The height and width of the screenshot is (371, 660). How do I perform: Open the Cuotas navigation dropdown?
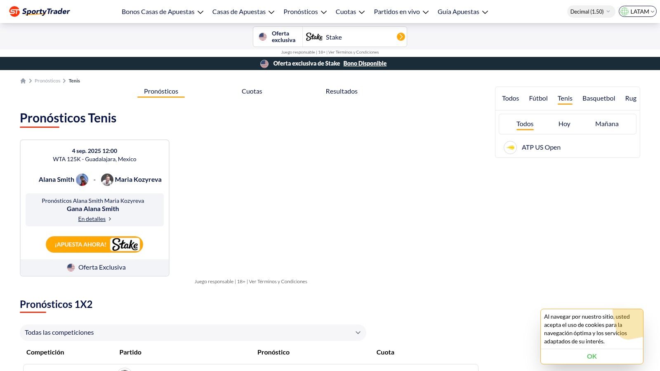click(350, 12)
